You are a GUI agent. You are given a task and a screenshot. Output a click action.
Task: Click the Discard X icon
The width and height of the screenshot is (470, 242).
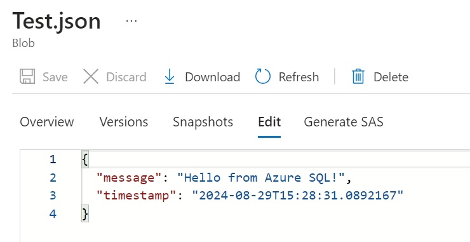pos(91,76)
